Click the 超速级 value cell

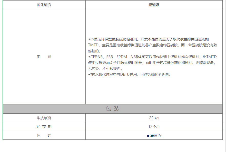(154, 5)
